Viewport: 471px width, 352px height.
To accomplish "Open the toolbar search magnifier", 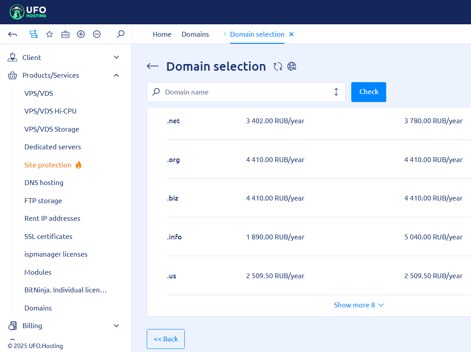I will coord(120,34).
